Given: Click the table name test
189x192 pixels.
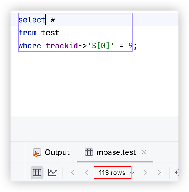Looking at the screenshot, I should point(50,33).
